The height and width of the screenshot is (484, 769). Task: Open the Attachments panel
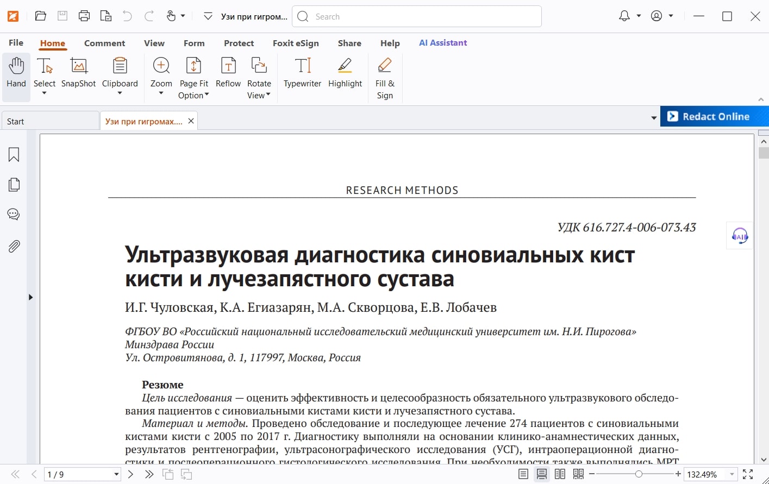pos(14,247)
